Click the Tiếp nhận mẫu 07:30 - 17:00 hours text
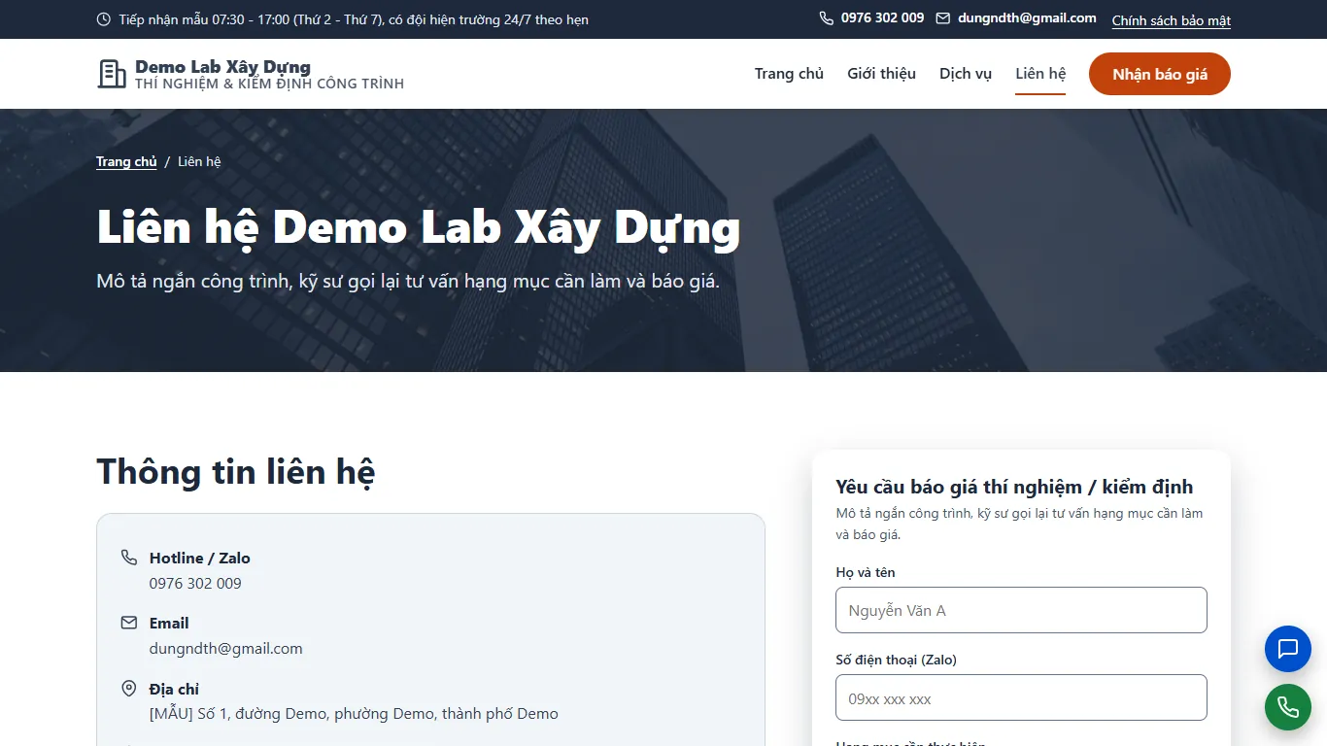Image resolution: width=1327 pixels, height=746 pixels. tap(354, 19)
